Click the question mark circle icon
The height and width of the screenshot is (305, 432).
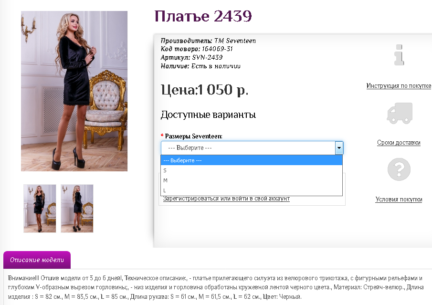[399, 169]
